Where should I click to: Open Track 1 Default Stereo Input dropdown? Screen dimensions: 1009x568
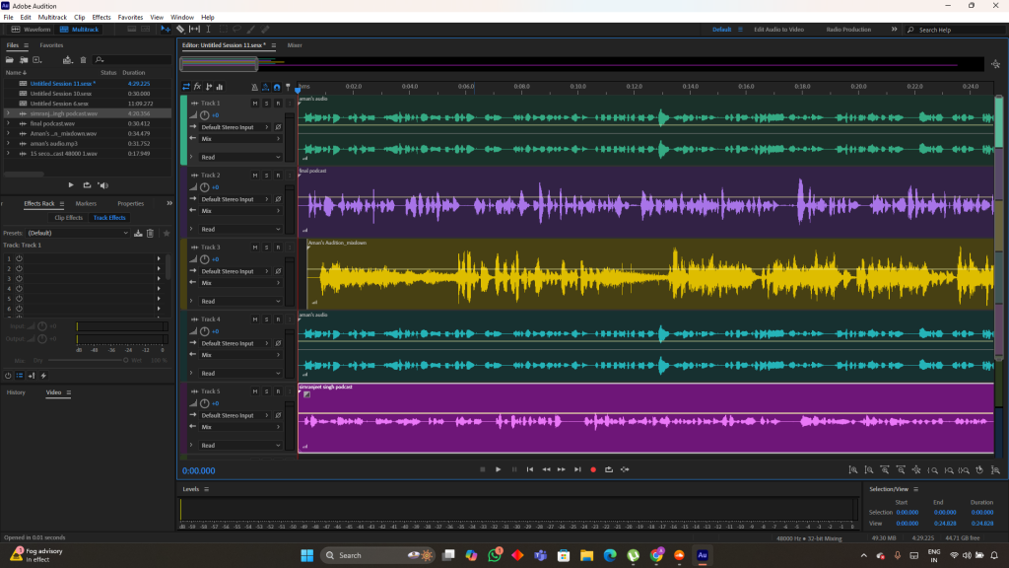point(235,127)
